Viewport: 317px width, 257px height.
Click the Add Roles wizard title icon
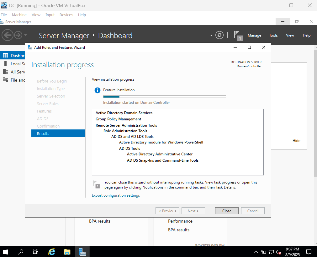[x=30, y=48]
